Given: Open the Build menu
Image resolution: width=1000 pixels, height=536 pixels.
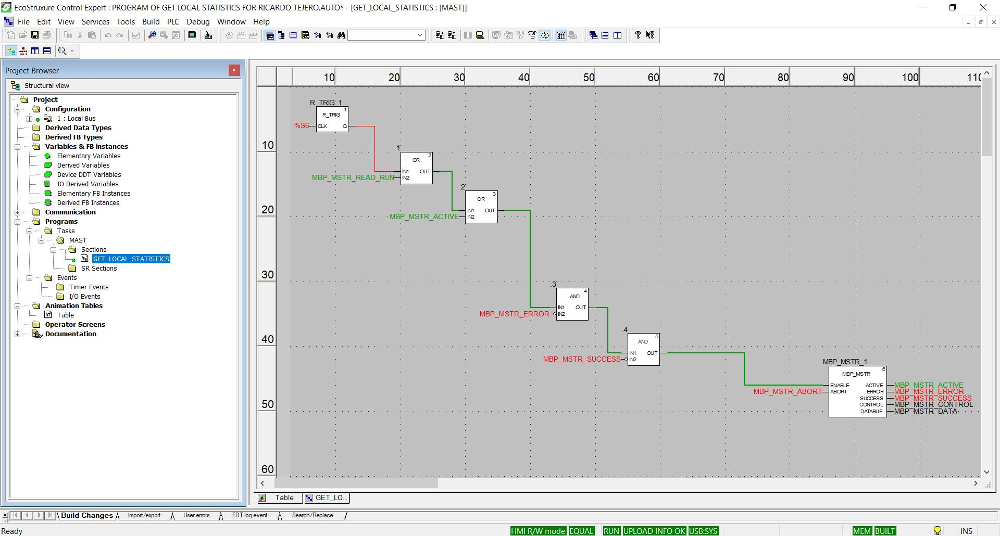Looking at the screenshot, I should pos(151,22).
